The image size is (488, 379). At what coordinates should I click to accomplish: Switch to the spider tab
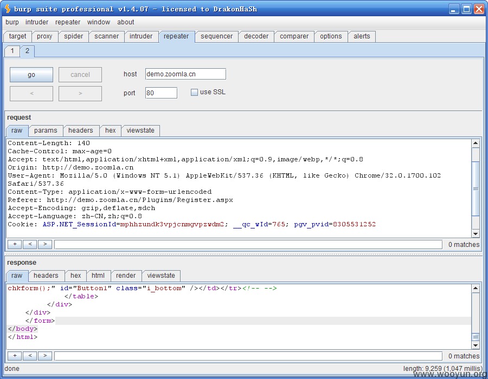click(x=73, y=36)
